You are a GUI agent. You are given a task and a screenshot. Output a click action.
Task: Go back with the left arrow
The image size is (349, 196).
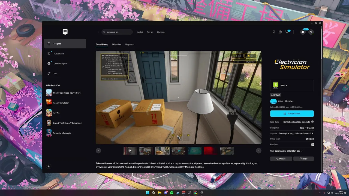(x=98, y=32)
